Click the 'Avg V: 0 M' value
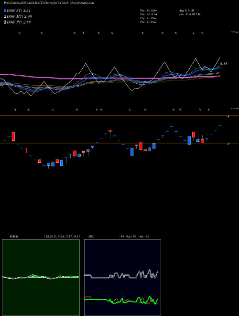Image resolution: width=239 pixels, height=316 pixels. (x=186, y=11)
